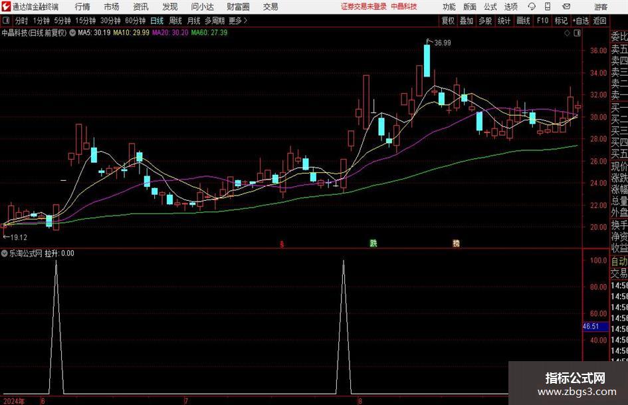Click the MA60: 27.39 value
The image size is (628, 405).
coord(209,33)
